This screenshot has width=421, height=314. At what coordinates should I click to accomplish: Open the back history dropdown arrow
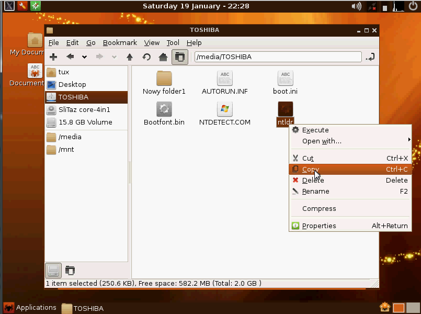pos(84,57)
